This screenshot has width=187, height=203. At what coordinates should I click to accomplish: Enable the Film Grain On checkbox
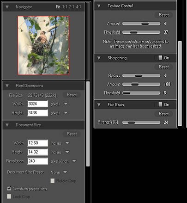click(x=160, y=105)
